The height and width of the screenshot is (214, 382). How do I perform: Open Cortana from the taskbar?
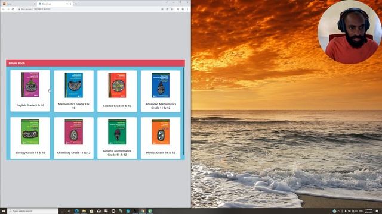click(x=62, y=211)
